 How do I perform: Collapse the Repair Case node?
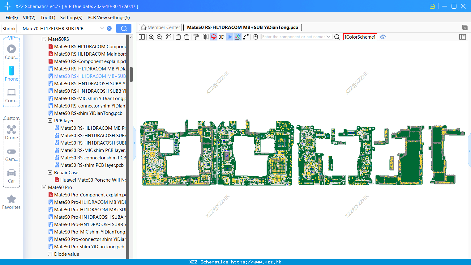(x=50, y=173)
